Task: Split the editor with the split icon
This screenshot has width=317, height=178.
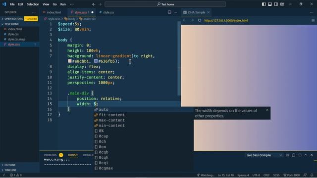Action: (169, 12)
